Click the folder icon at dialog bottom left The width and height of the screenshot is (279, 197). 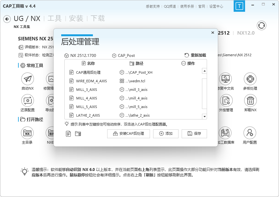pyautogui.click(x=78, y=134)
